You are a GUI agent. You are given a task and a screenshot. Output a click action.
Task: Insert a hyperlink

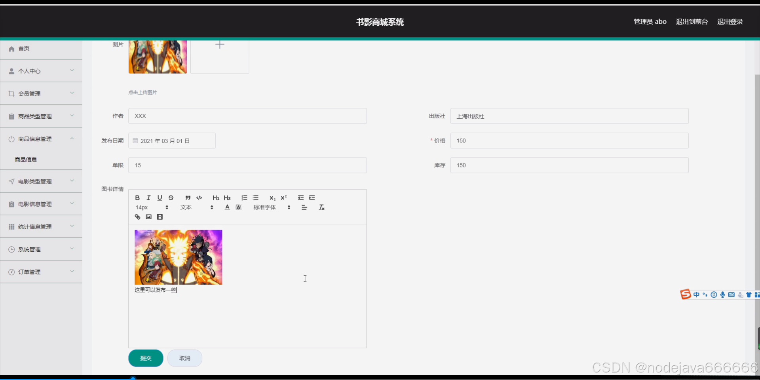(x=137, y=217)
